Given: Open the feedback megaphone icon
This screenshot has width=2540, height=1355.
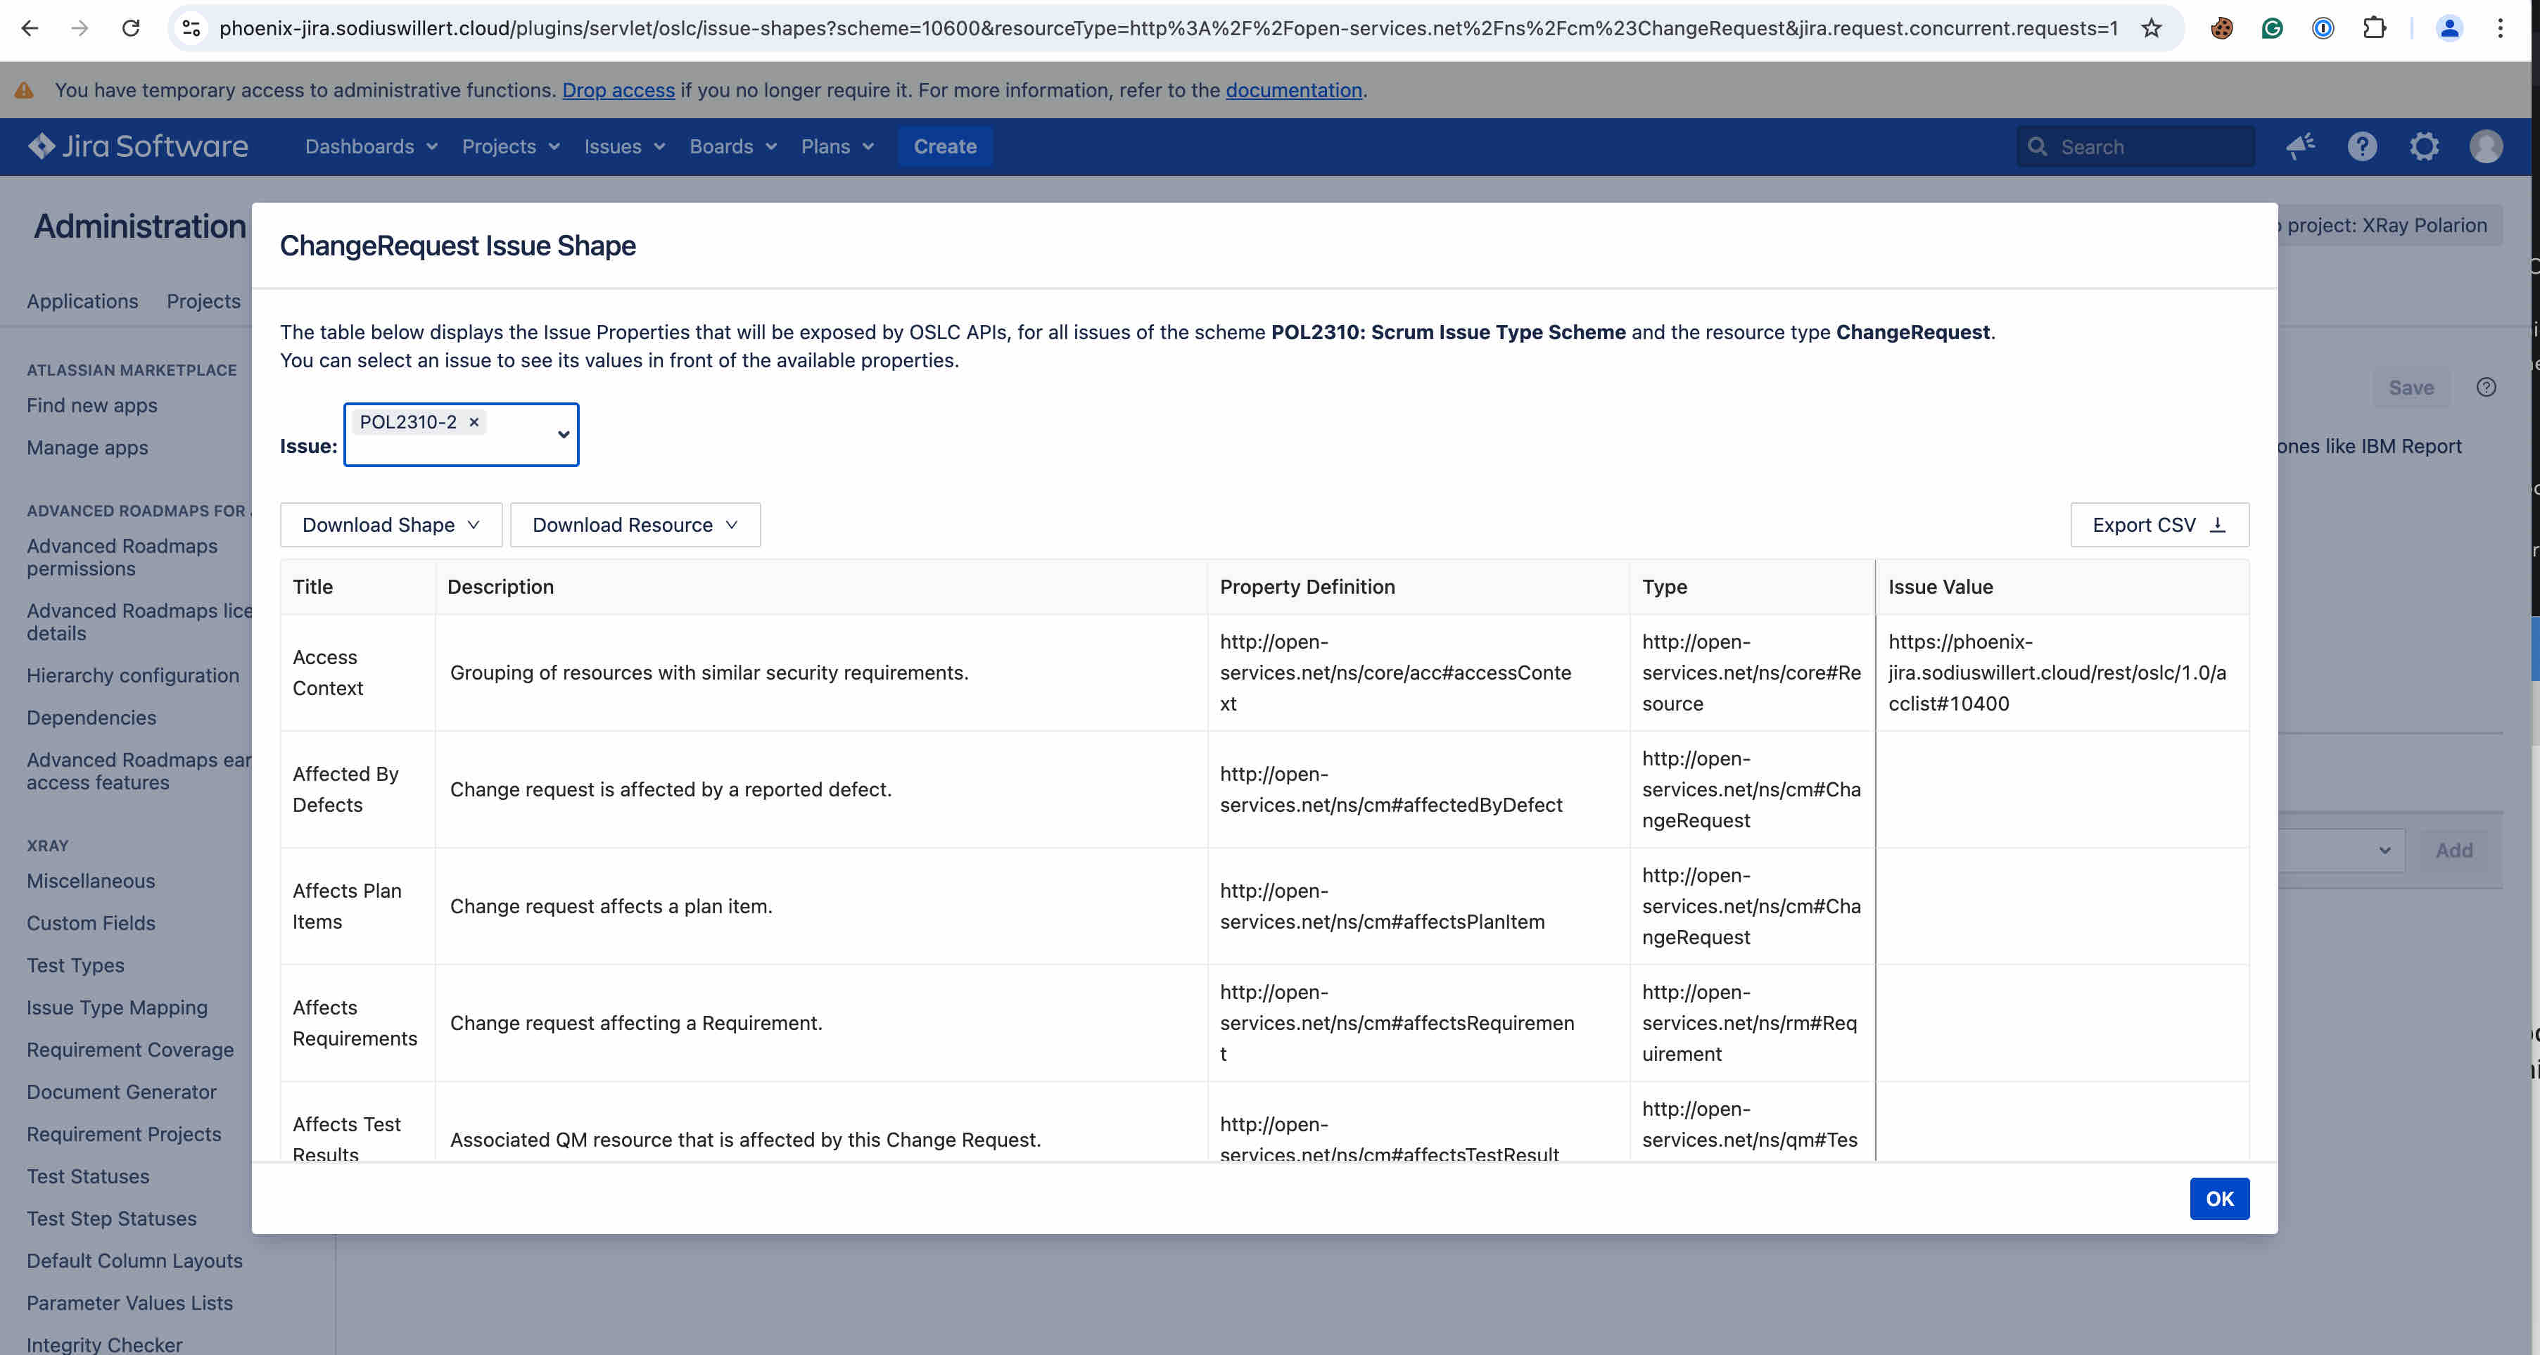Looking at the screenshot, I should pos(2300,147).
